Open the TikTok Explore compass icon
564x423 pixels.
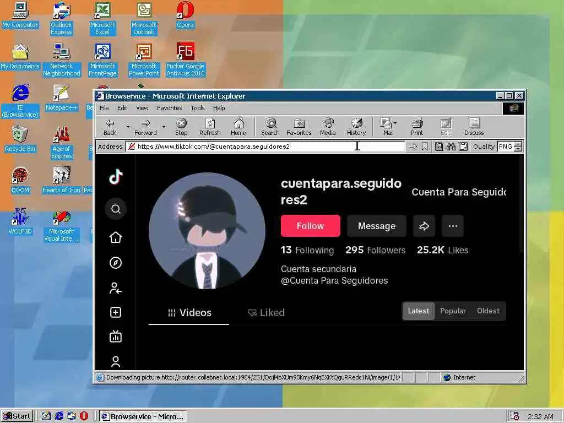116,263
